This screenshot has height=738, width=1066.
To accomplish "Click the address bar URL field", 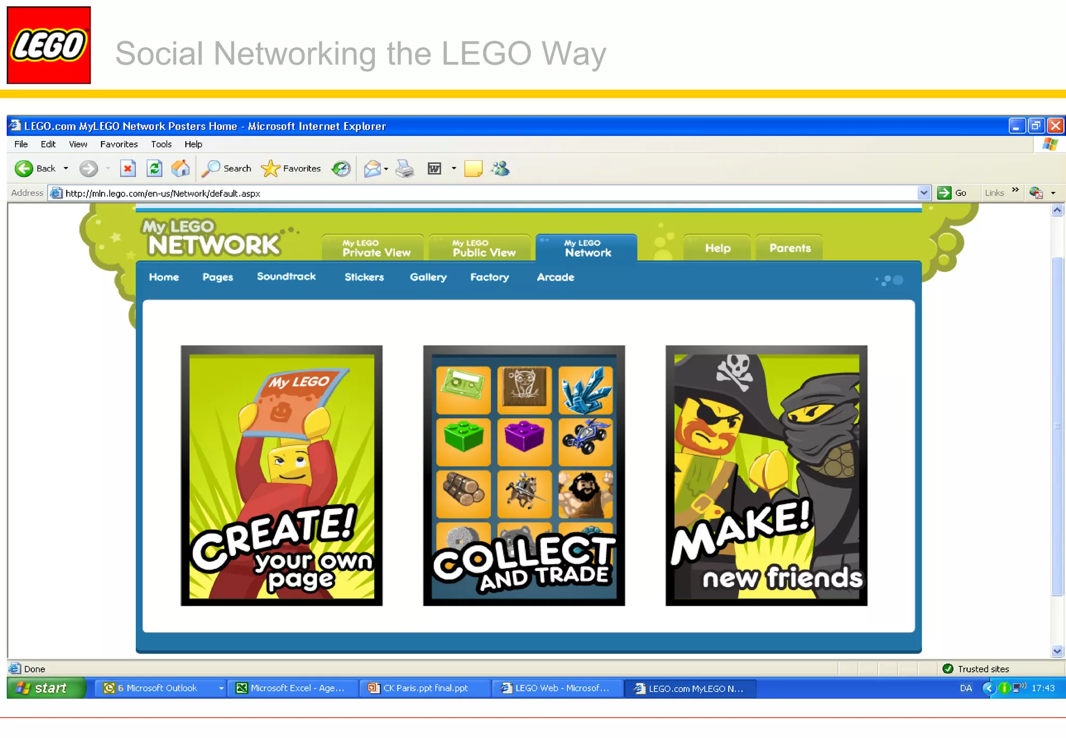I will pyautogui.click(x=484, y=193).
